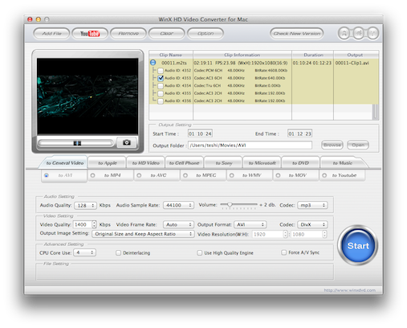Screen dimensions: 407x328
Task: Select the to AVC format option
Action: click(x=139, y=175)
